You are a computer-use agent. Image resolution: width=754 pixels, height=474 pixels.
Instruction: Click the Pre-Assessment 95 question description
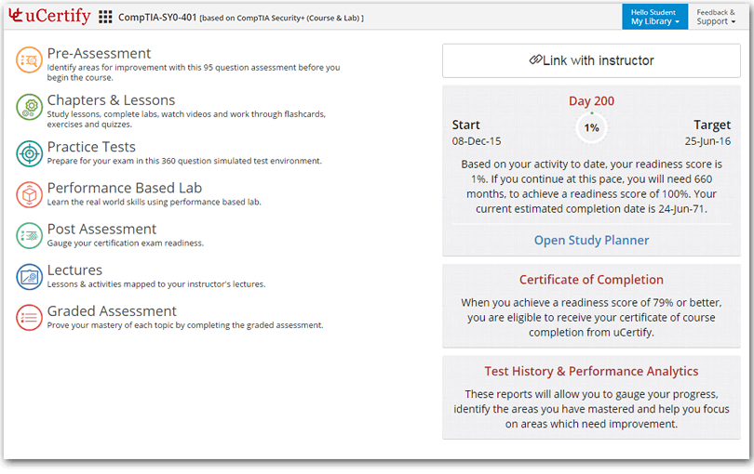pos(194,72)
